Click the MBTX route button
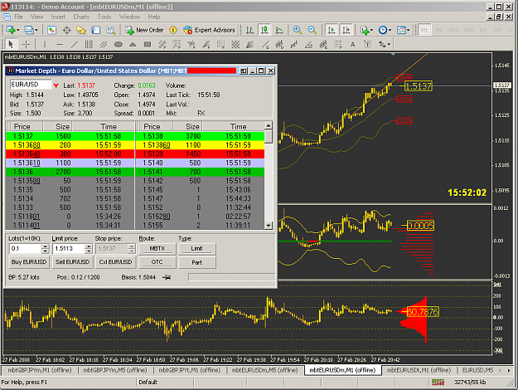518x390 pixels. pyautogui.click(x=157, y=248)
